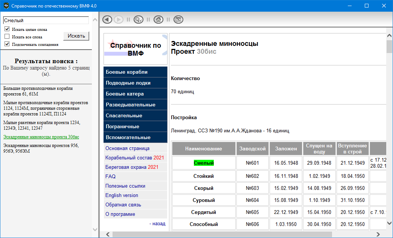Maximize the Справочник window
The image size is (393, 238).
[x=366, y=6]
